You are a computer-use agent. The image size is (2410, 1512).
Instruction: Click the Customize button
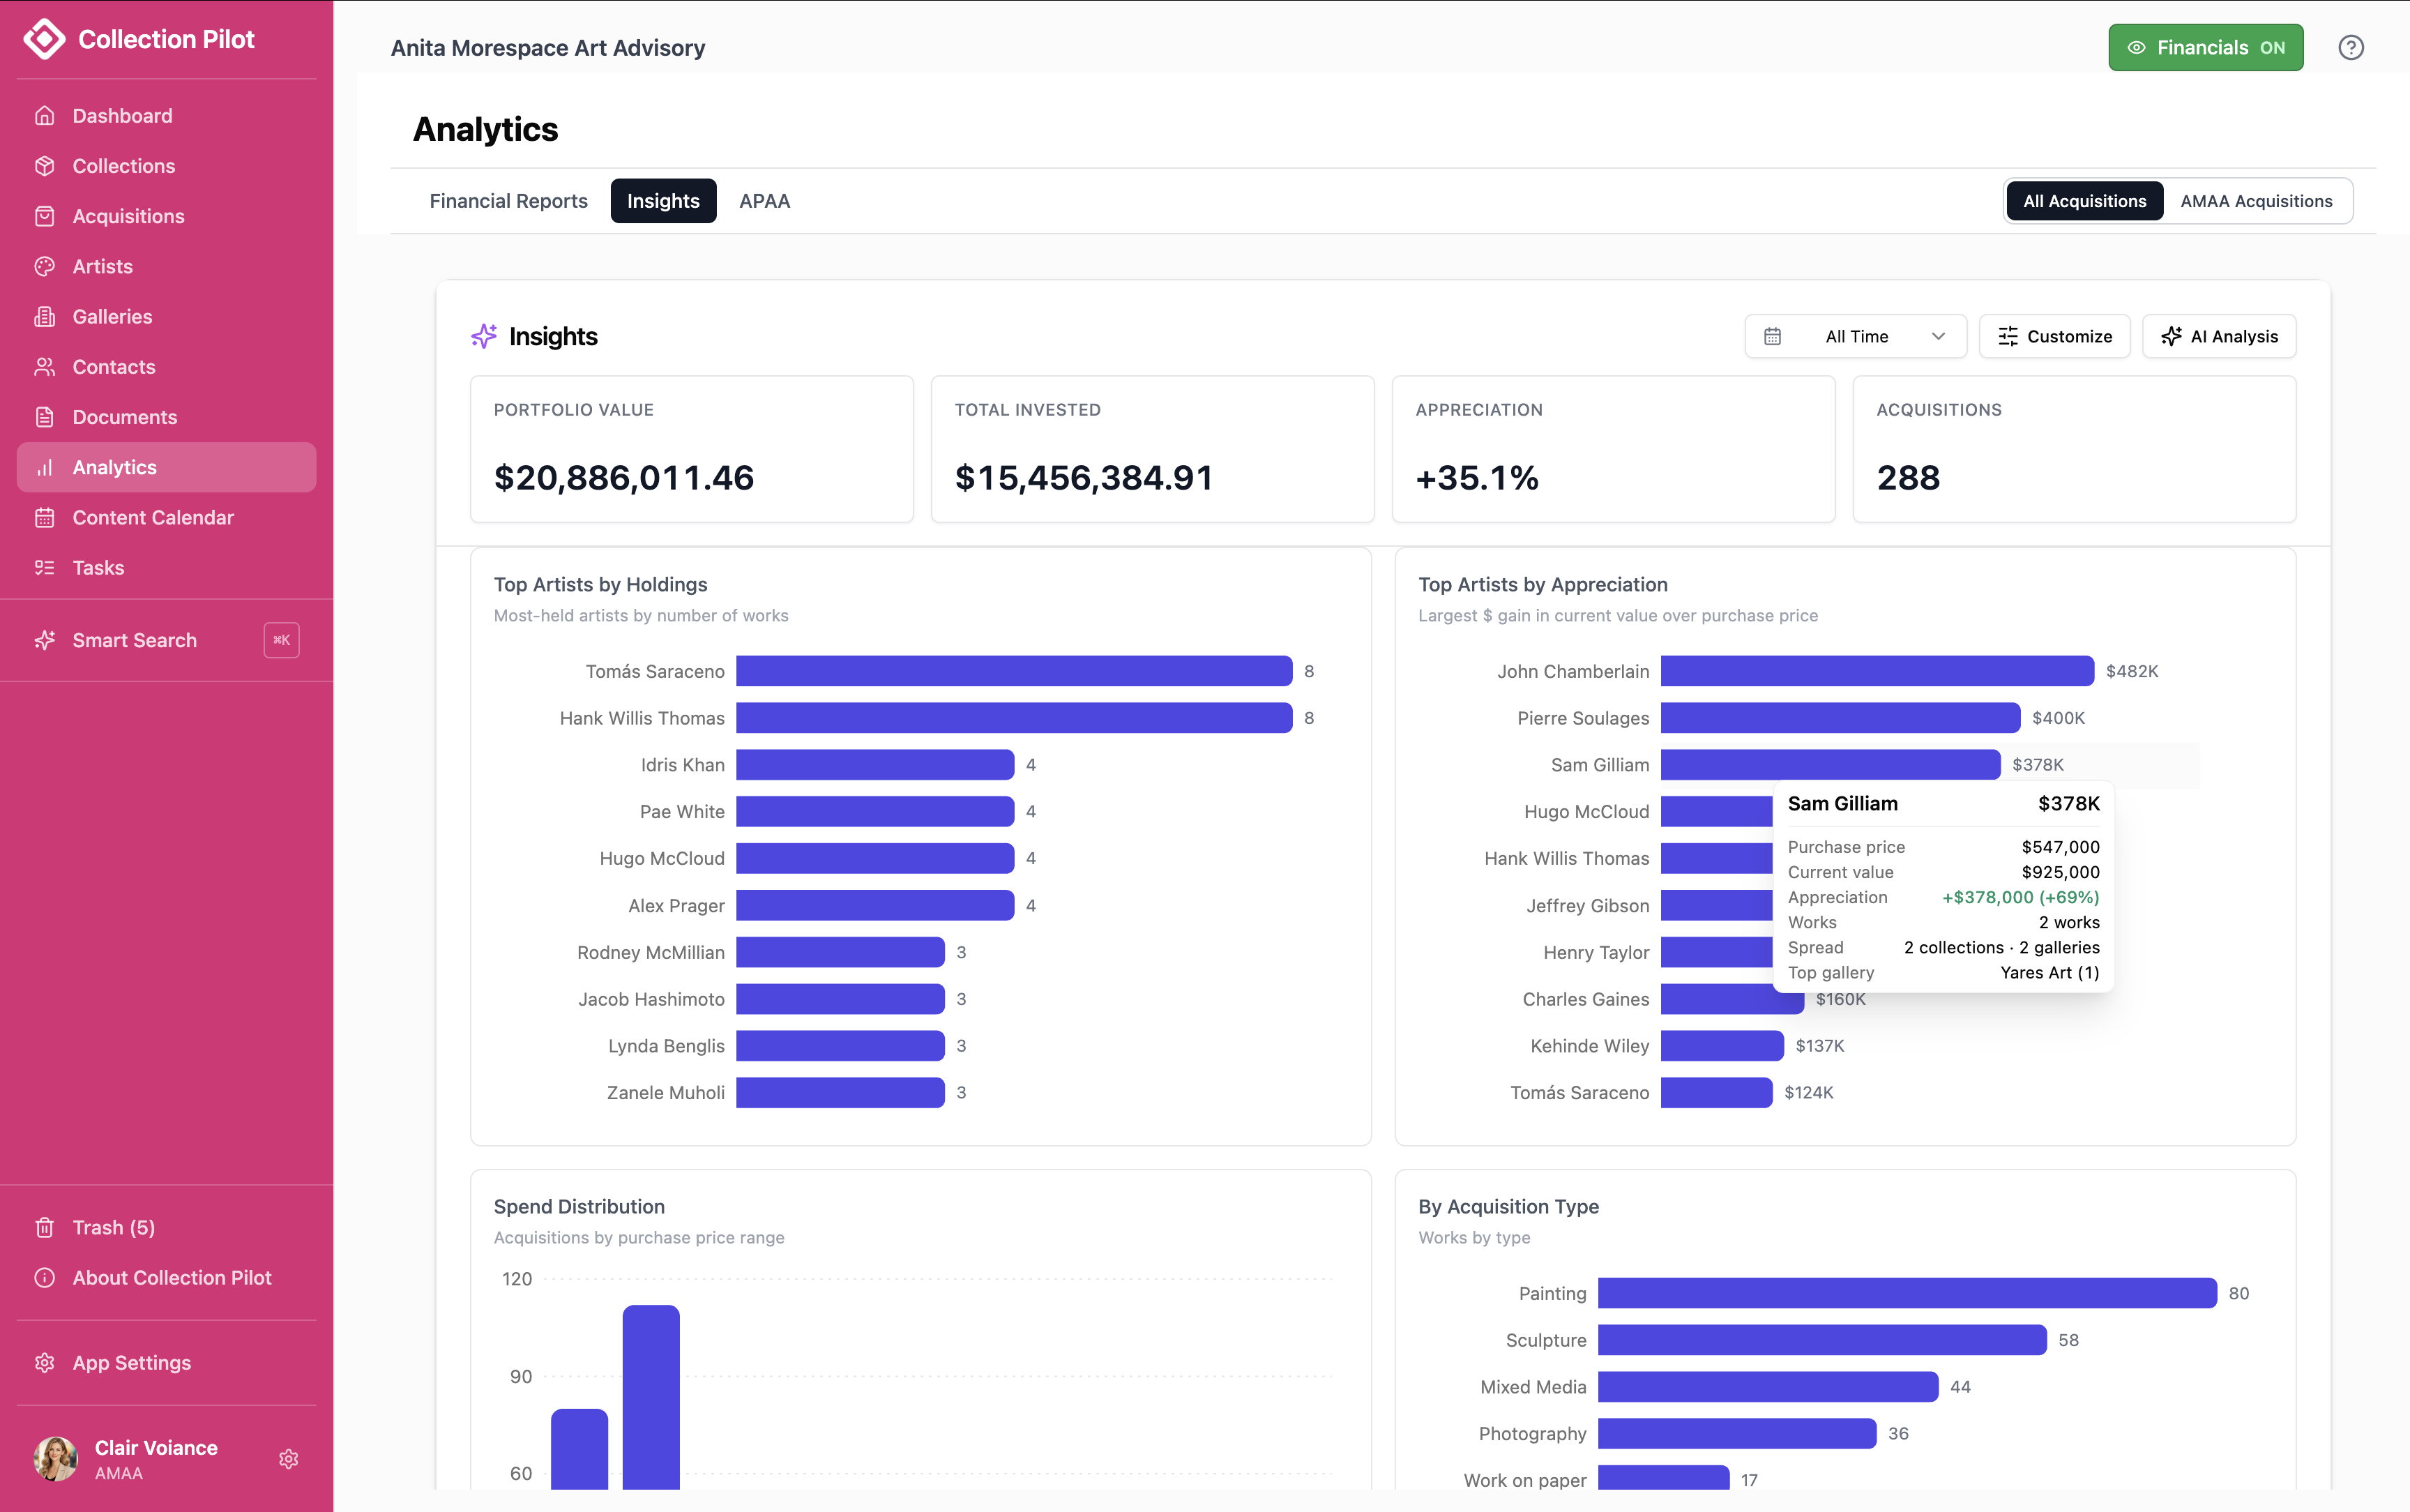[x=2054, y=336]
